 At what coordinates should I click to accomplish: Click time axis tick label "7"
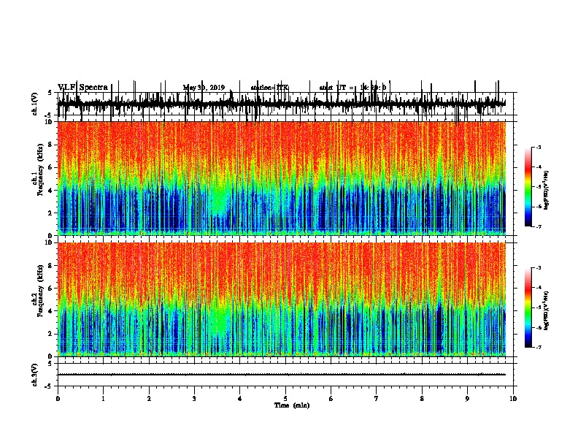pos(377,399)
